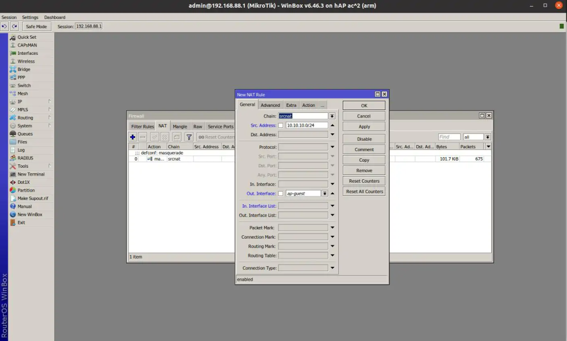Open the Out. Interface dropdown list
The image size is (567, 341).
(324, 193)
